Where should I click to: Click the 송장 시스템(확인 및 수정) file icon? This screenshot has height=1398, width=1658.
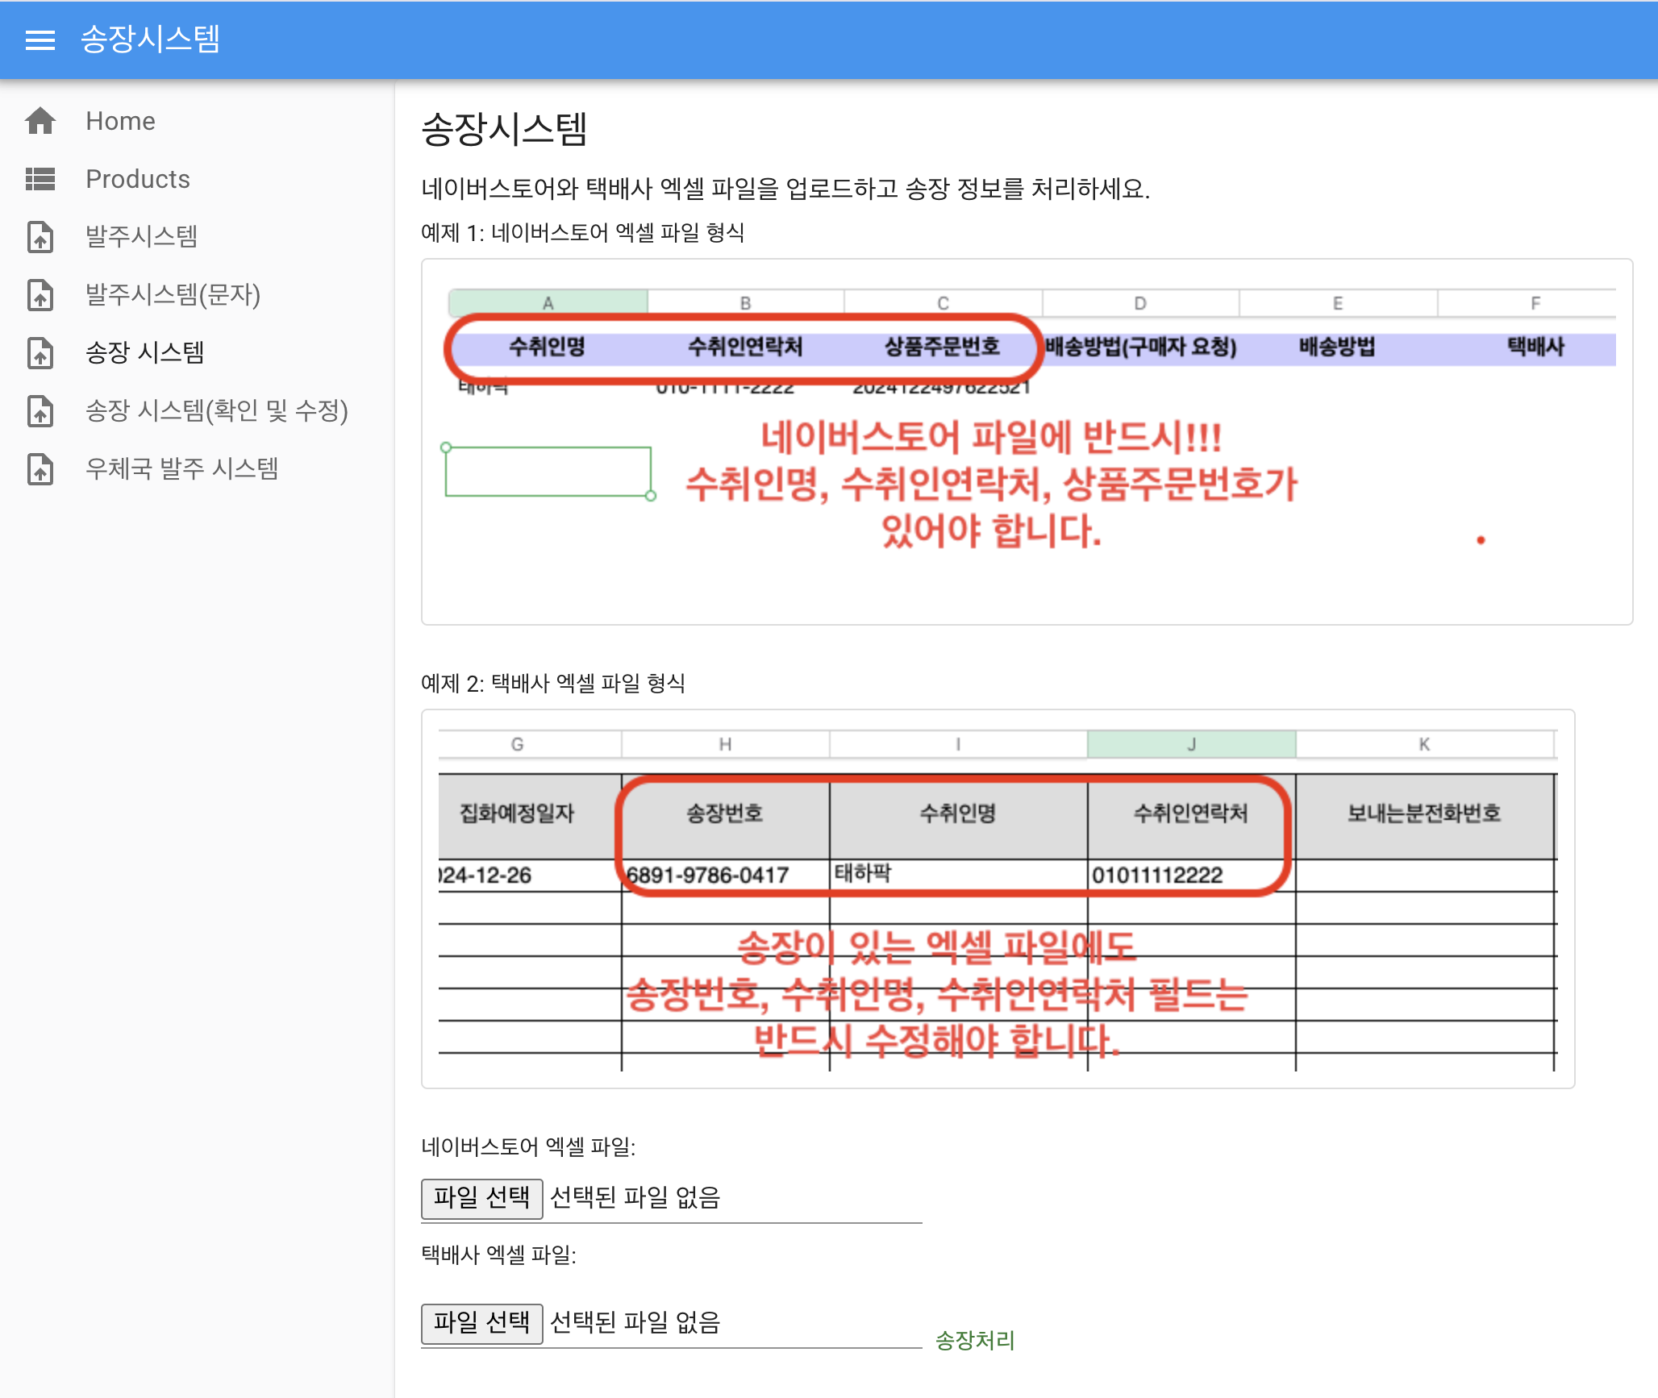[x=40, y=411]
